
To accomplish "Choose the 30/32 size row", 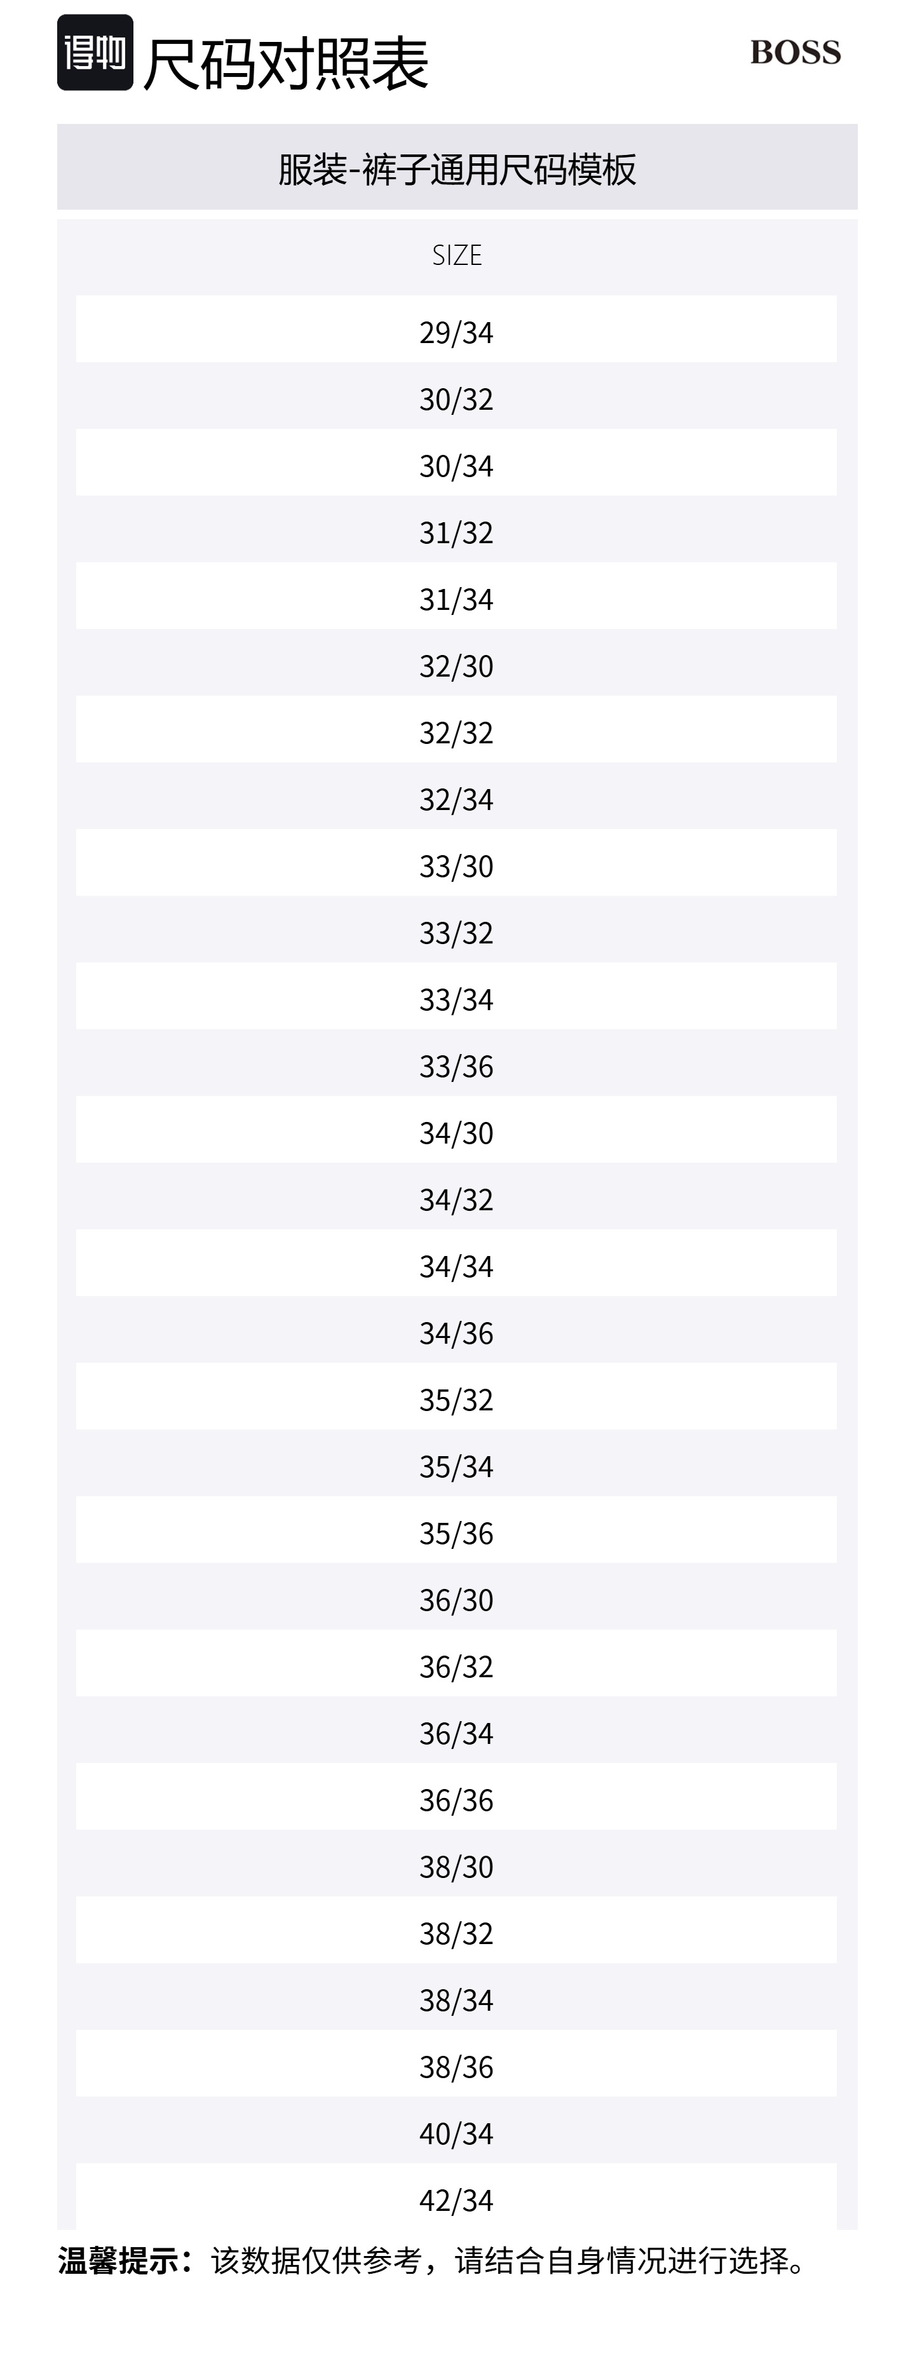I will 457,398.
